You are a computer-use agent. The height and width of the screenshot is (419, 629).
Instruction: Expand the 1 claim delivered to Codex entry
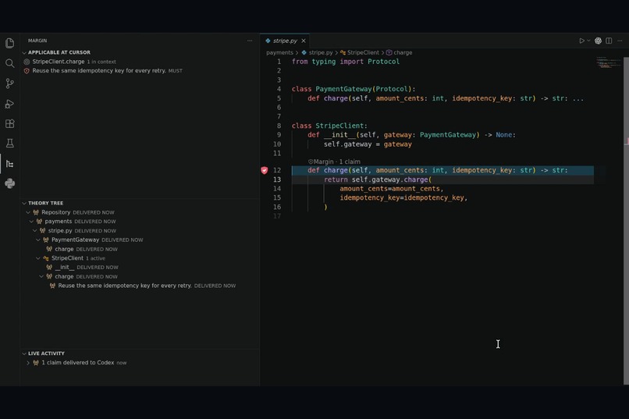click(x=27, y=363)
